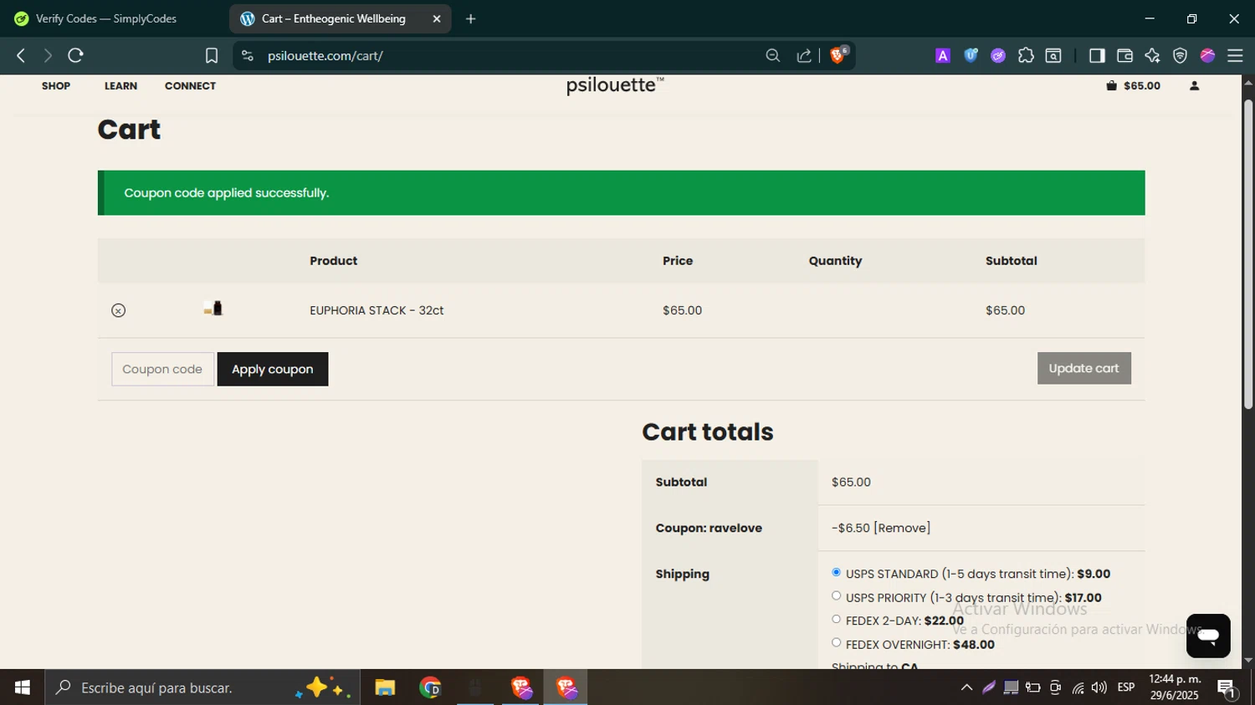1255x705 pixels.
Task: Bookmark this page with the bookmark icon
Action: 212,56
